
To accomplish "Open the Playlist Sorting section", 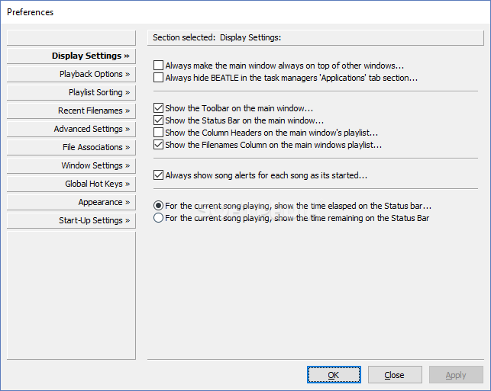I will click(71, 92).
